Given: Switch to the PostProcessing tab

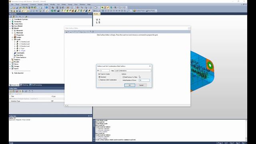Looking at the screenshot, I should [36, 85].
